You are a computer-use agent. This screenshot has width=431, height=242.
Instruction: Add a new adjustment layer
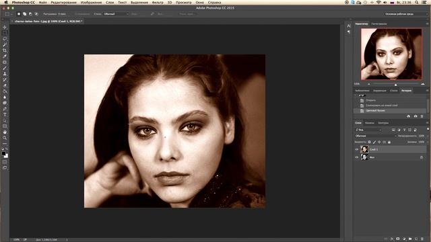click(404, 239)
